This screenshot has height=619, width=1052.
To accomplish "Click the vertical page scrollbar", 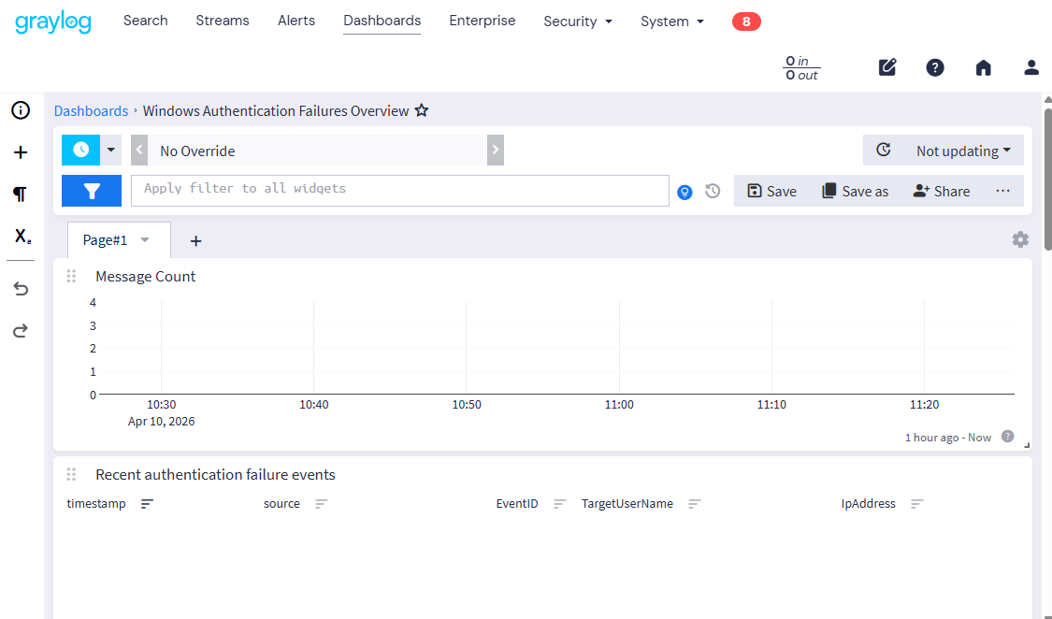I will 1047,178.
